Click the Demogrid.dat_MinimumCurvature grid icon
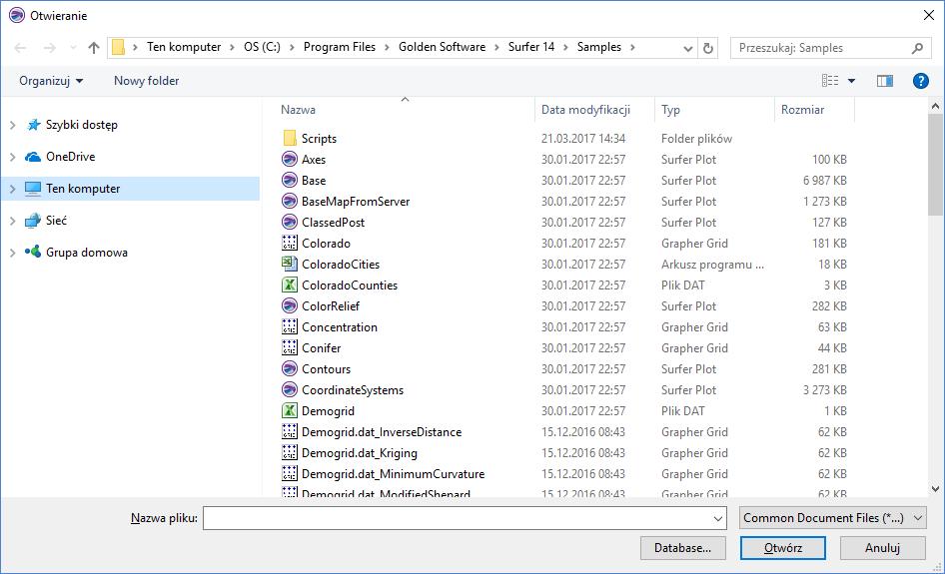The width and height of the screenshot is (945, 574). point(290,474)
